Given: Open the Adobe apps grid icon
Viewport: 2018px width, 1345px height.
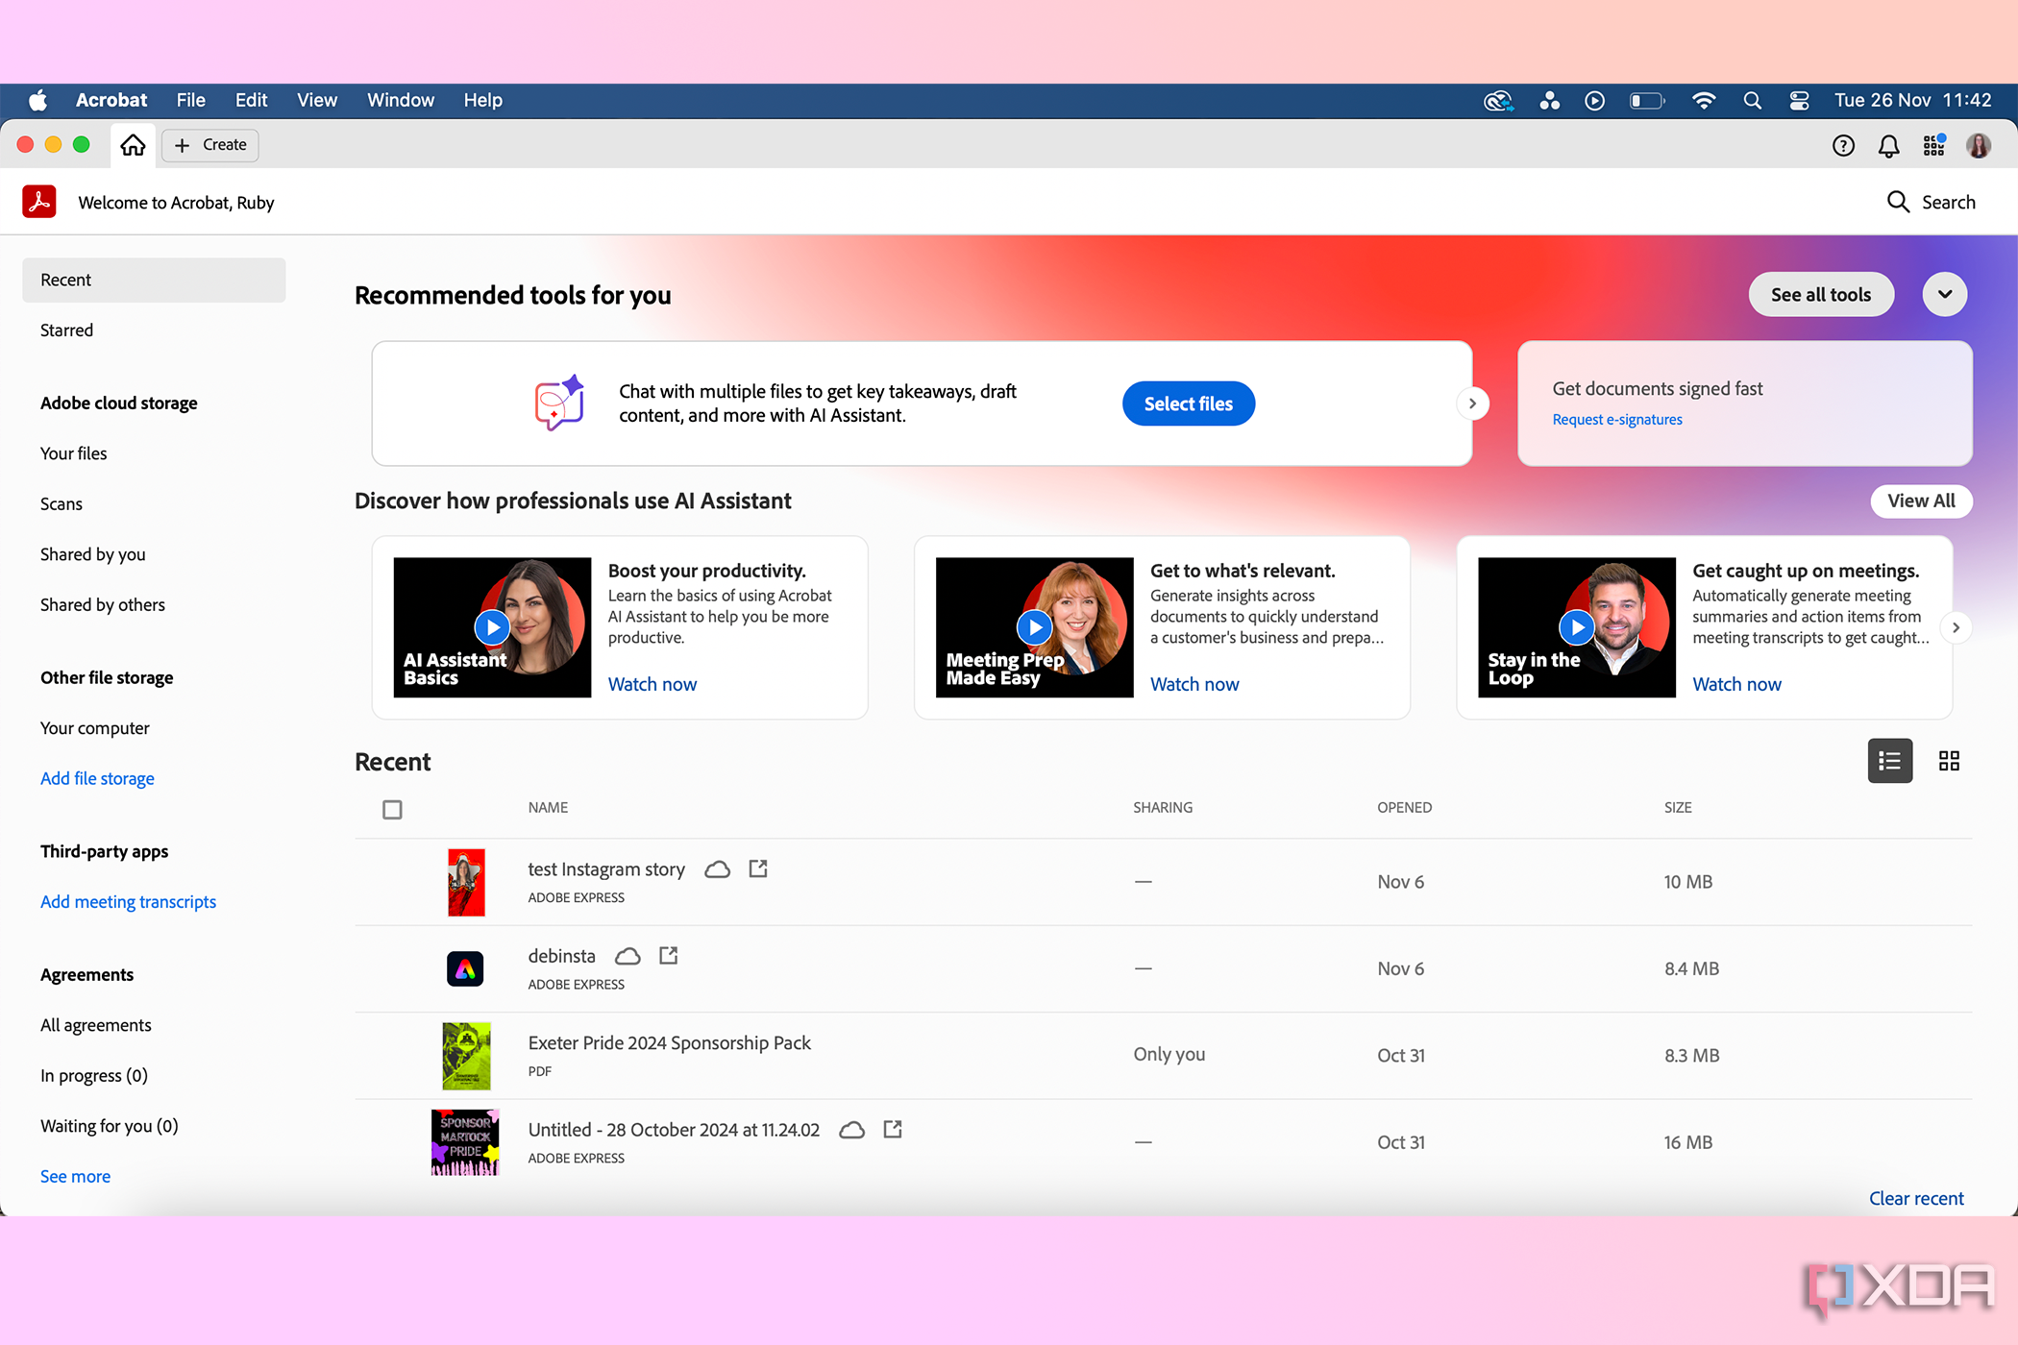Looking at the screenshot, I should [x=1933, y=146].
